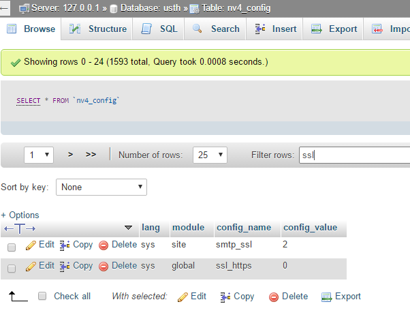Click With selected Export icon
The image size is (410, 317).
(x=327, y=297)
